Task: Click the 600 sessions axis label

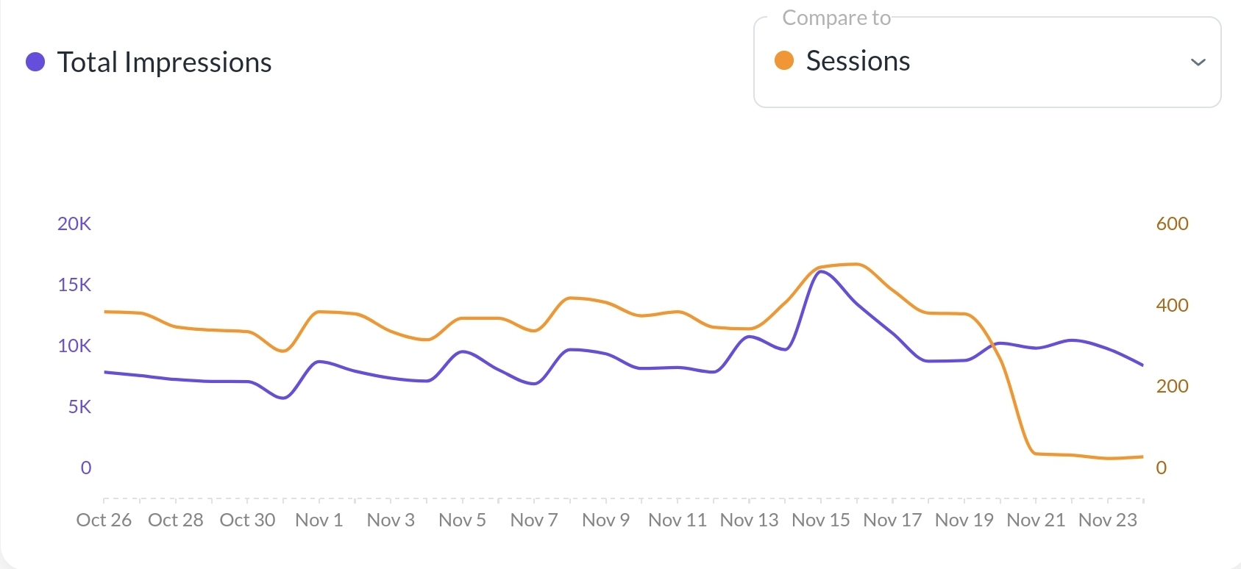Action: click(1172, 224)
